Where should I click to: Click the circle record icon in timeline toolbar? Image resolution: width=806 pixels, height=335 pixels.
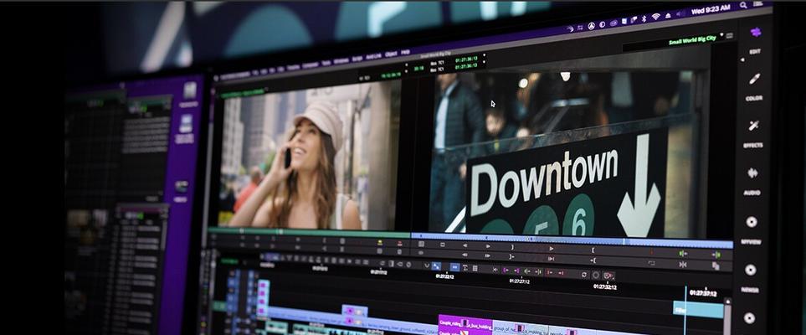[x=596, y=276]
